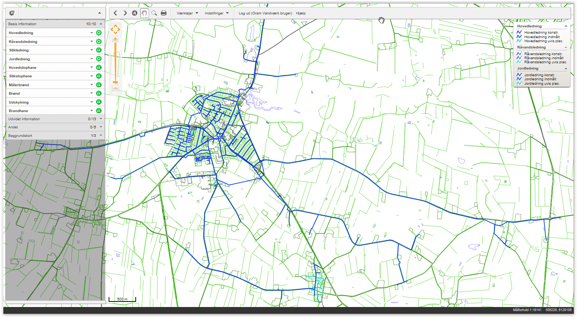The height and width of the screenshot is (317, 577).
Task: Click the orange zoom slider track
Action: (x=115, y=62)
